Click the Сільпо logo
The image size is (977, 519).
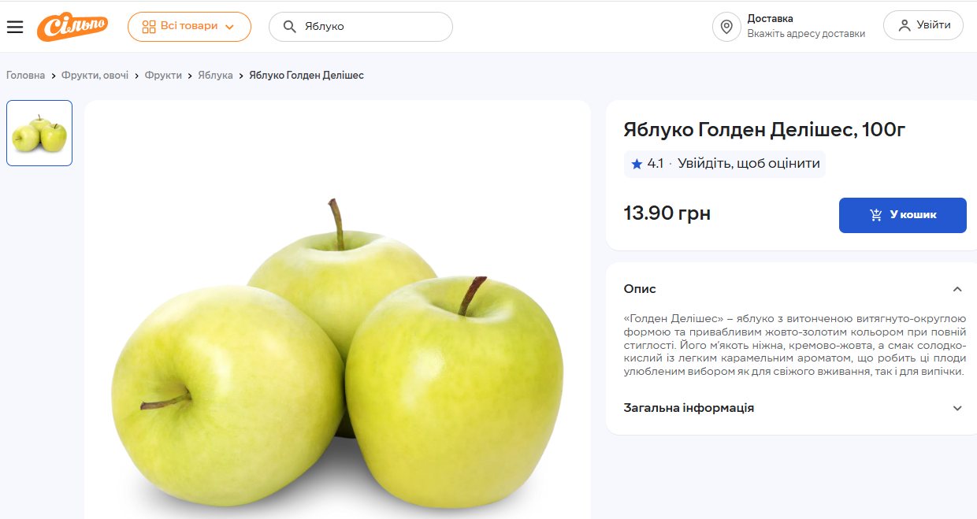click(x=73, y=27)
